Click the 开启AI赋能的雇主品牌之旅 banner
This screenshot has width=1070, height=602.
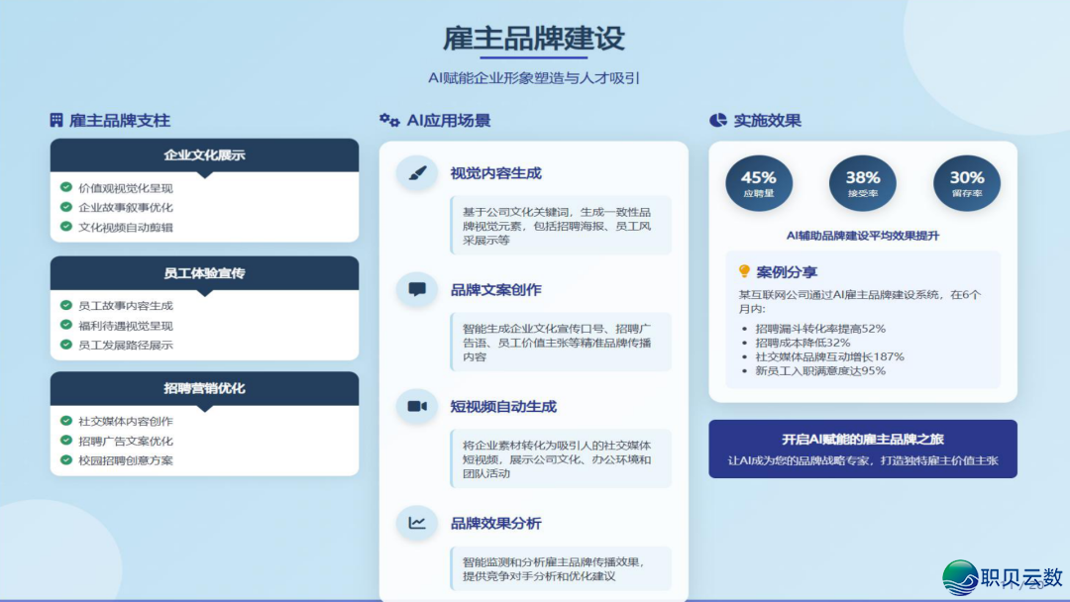tap(863, 449)
